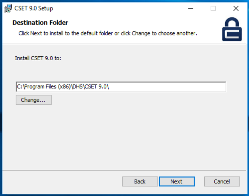Click the CSET installer icon in title bar
Image resolution: width=249 pixels, height=196 pixels.
pyautogui.click(x=8, y=8)
